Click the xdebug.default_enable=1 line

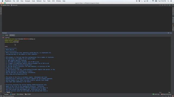(12, 41)
